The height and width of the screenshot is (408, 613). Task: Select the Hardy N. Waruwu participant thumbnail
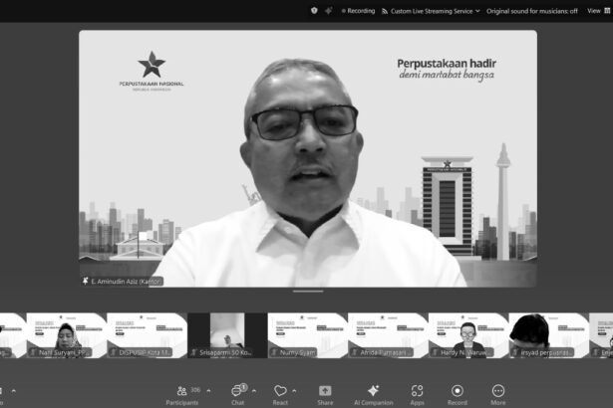[467, 335]
